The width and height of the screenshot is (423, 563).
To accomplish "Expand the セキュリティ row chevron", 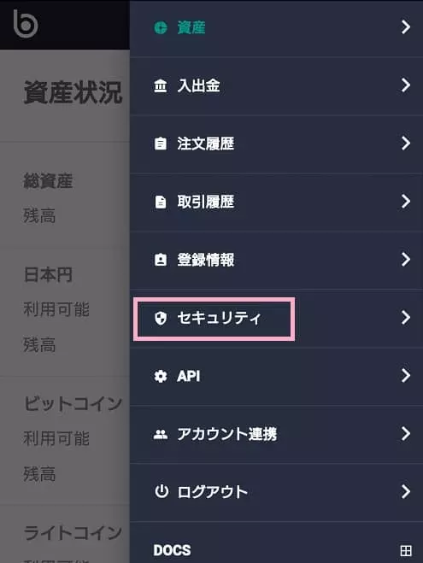I will tap(406, 318).
